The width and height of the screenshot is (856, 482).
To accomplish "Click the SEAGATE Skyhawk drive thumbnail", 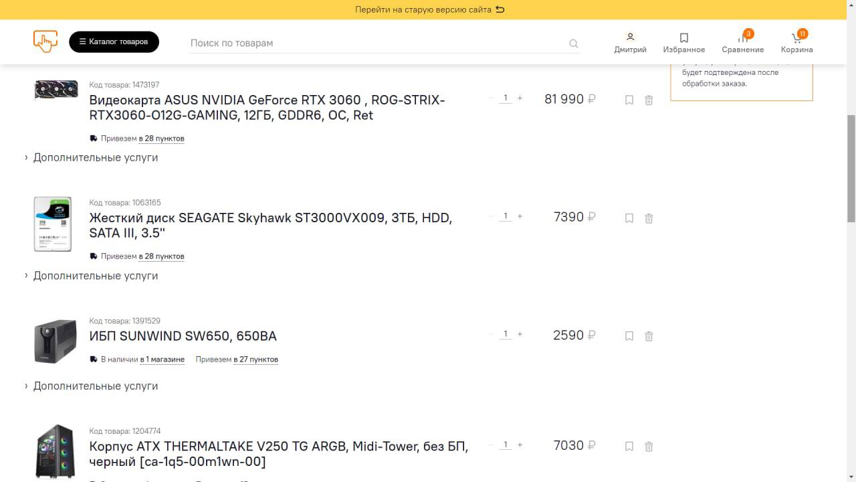I will click(x=53, y=224).
